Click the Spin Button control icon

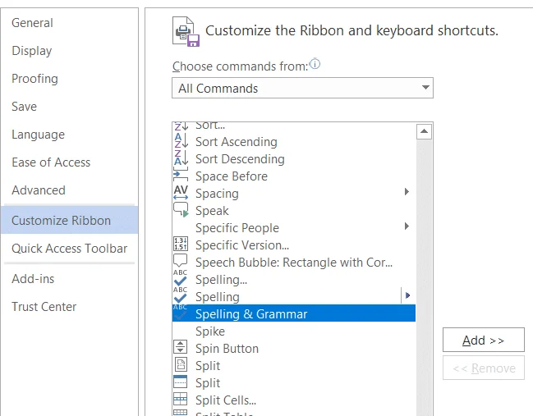[x=181, y=347]
